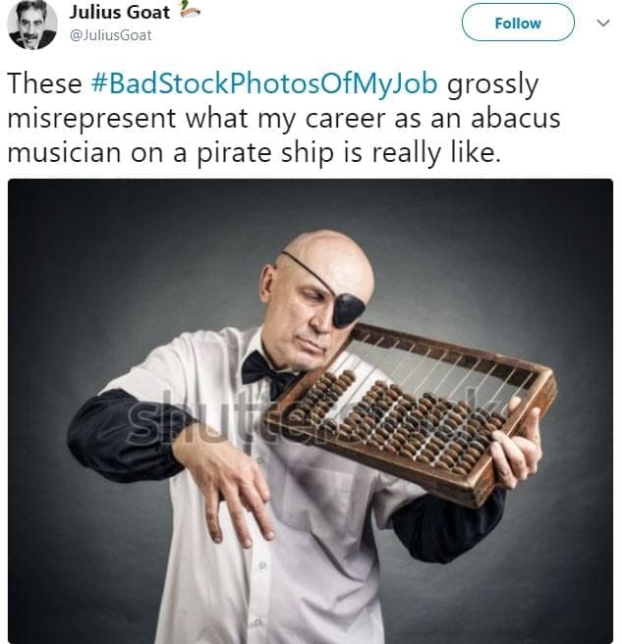Click the man's outstretched hand in photo

pos(230,483)
